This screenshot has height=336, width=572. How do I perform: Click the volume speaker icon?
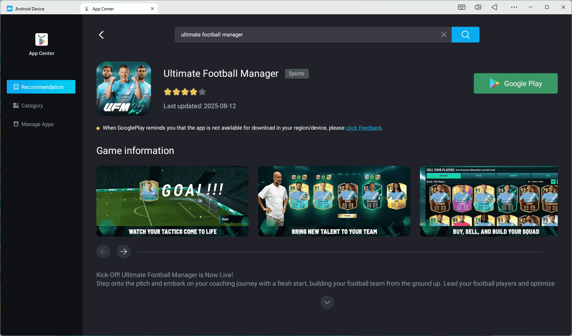click(478, 7)
